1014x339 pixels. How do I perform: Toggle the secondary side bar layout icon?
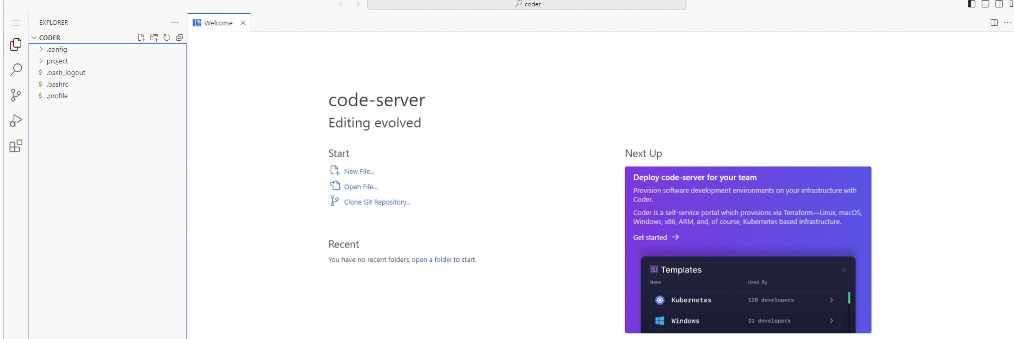point(999,4)
